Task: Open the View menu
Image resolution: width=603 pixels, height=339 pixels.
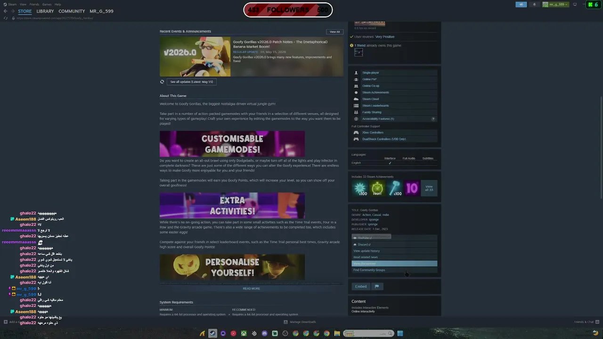Action: (23, 4)
